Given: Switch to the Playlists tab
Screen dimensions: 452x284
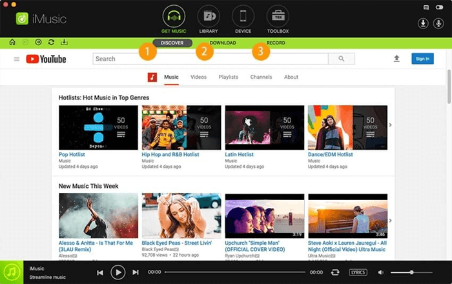Looking at the screenshot, I should [x=229, y=77].
